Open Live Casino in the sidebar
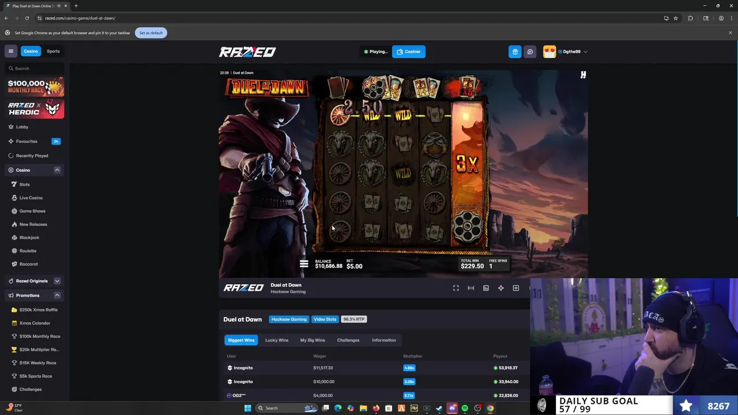This screenshot has height=415, width=738. (x=31, y=198)
